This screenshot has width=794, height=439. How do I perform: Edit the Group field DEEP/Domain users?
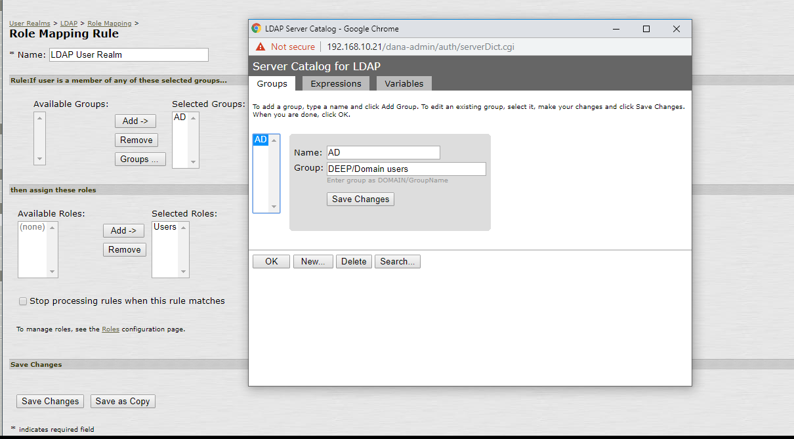pyautogui.click(x=406, y=169)
